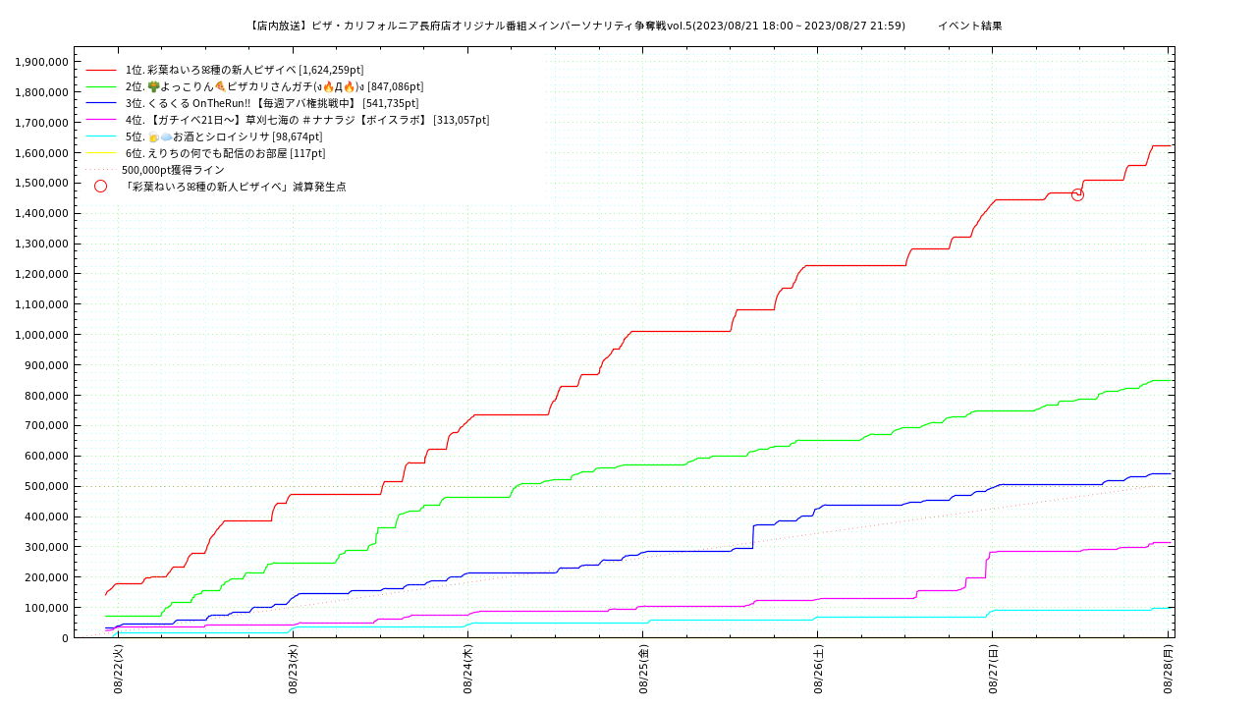Click the 08/22(火) date on the x-axis
The width and height of the screenshot is (1257, 707).
click(118, 670)
